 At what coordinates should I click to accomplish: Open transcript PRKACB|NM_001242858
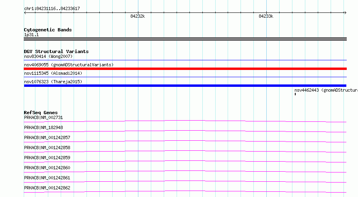pyautogui.click(x=47, y=148)
